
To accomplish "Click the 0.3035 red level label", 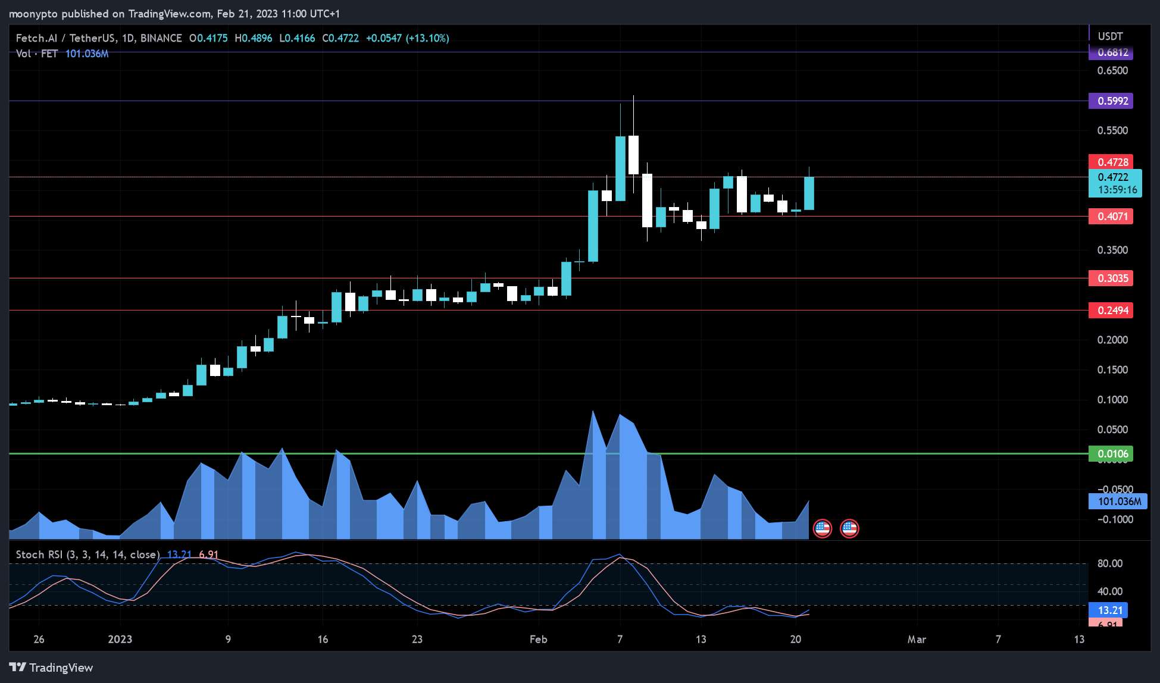I will (1111, 278).
